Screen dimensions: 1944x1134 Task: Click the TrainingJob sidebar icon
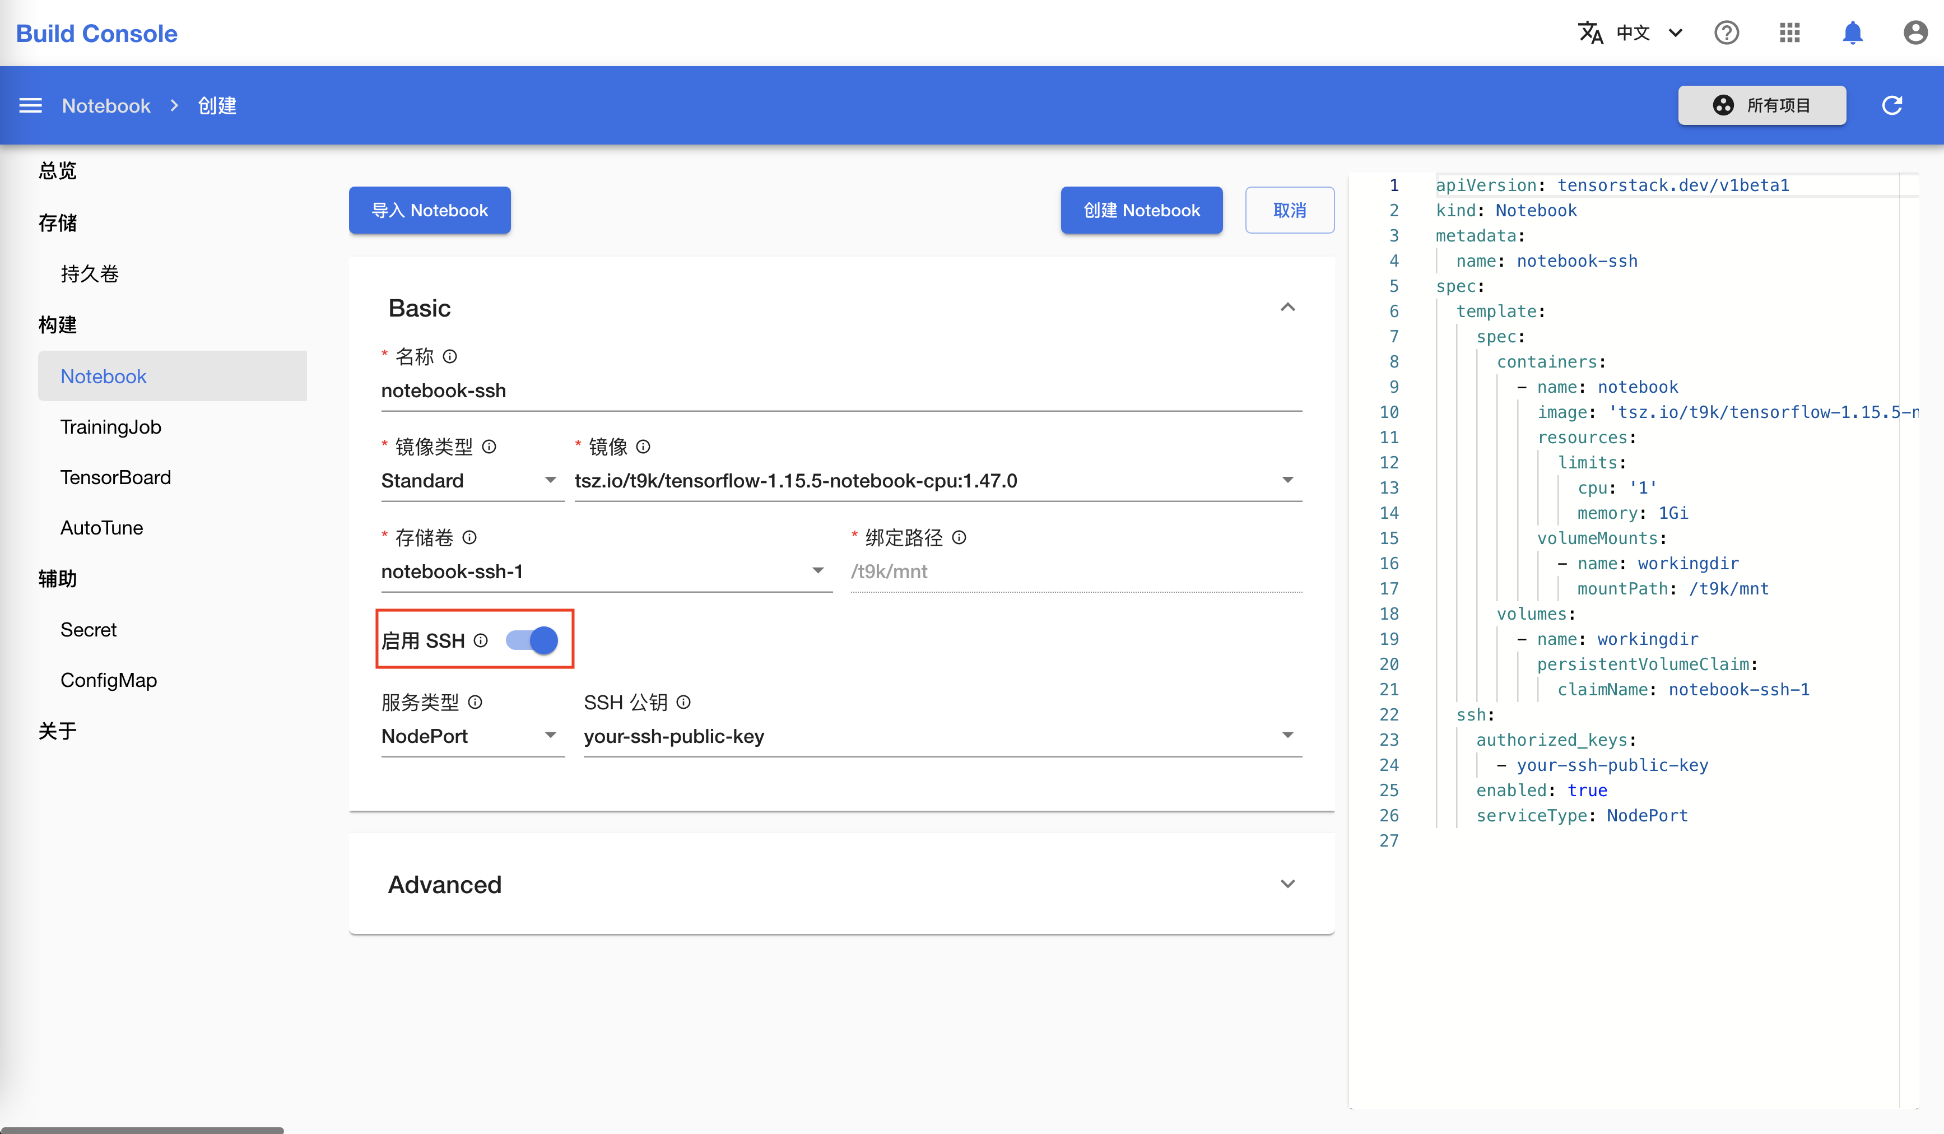[x=111, y=426]
